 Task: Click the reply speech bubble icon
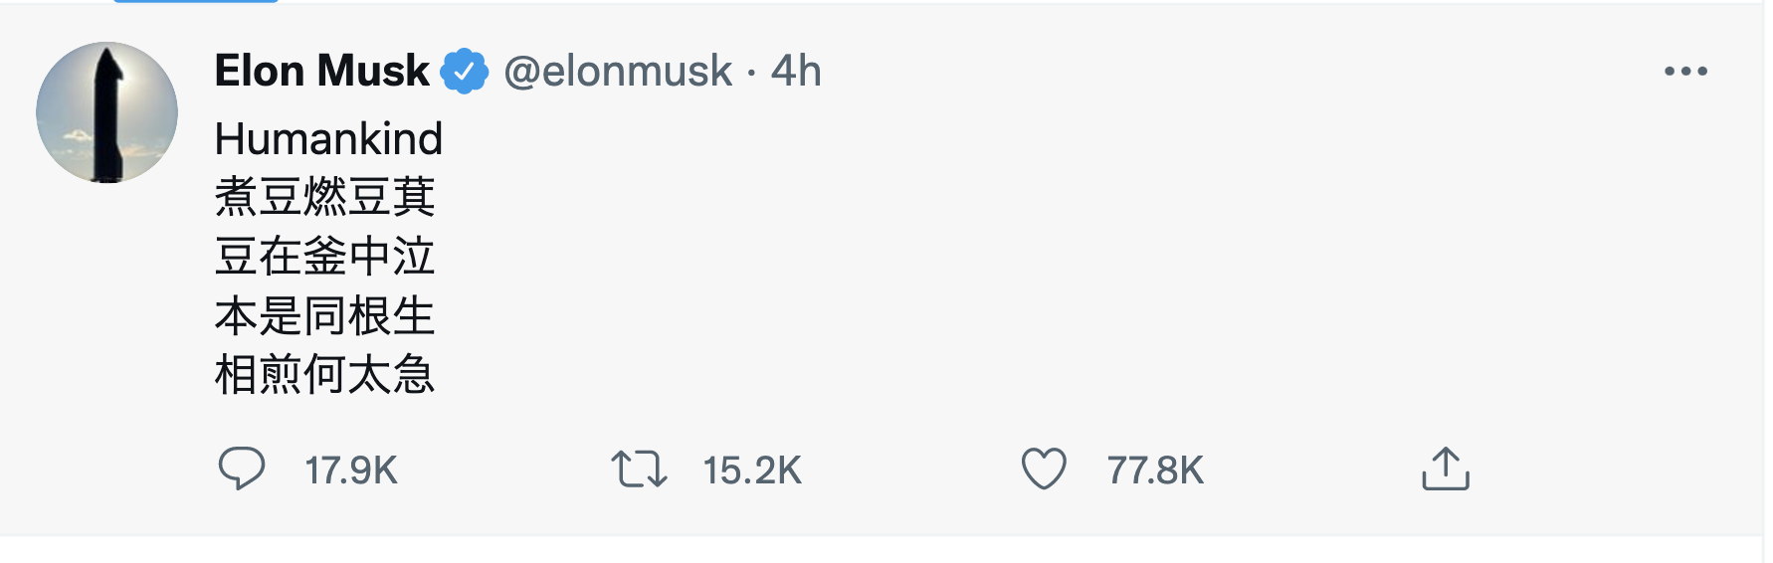pos(242,469)
